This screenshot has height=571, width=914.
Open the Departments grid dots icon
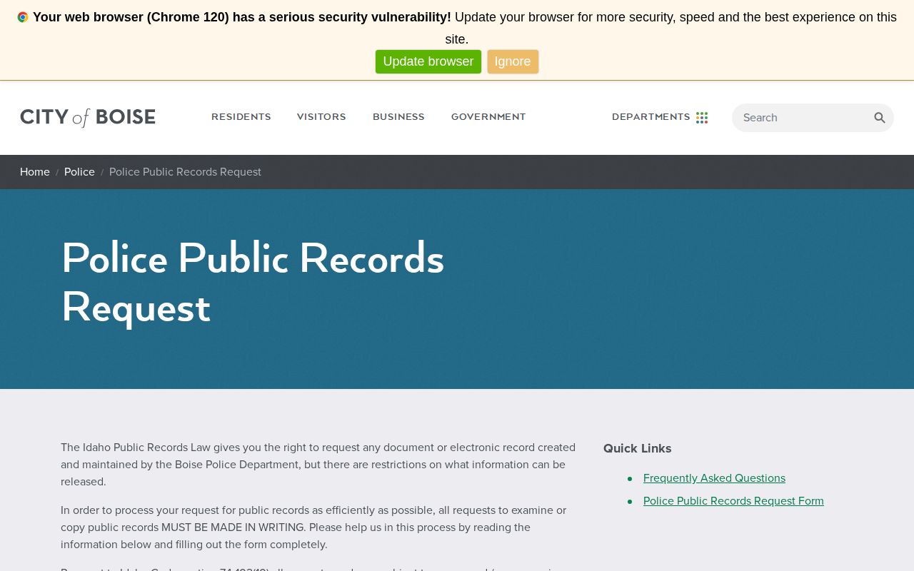click(x=702, y=118)
